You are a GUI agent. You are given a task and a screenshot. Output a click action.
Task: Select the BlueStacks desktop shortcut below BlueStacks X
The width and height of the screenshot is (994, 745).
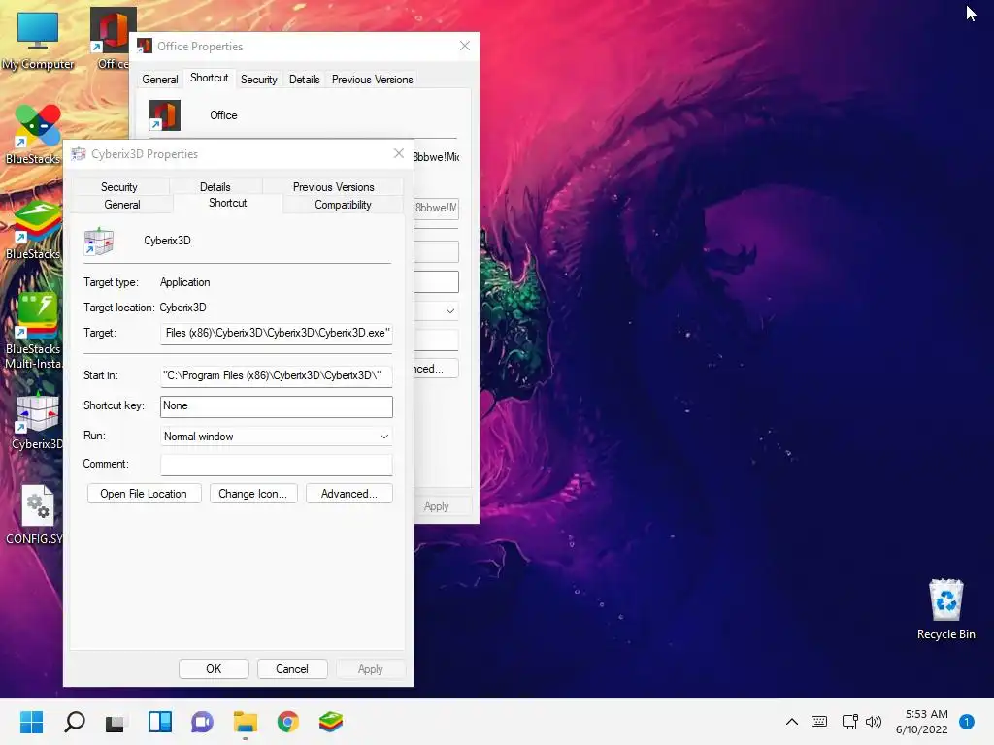click(x=38, y=221)
